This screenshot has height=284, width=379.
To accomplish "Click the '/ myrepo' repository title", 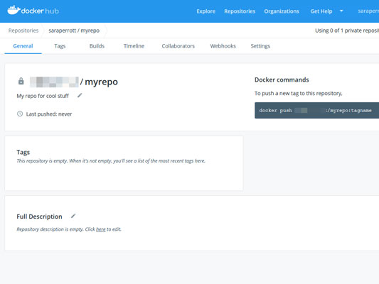I will [99, 82].
